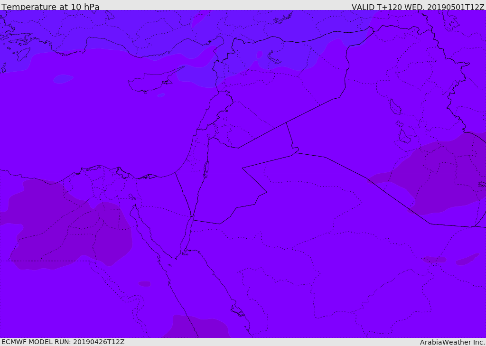The height and width of the screenshot is (346, 486).
Task: Click the ECMWF MODEL RUN text
Action: [x=63, y=342]
